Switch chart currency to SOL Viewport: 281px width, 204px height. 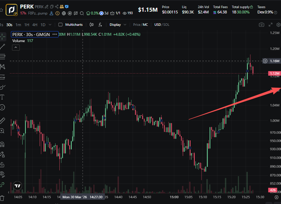[x=166, y=25]
